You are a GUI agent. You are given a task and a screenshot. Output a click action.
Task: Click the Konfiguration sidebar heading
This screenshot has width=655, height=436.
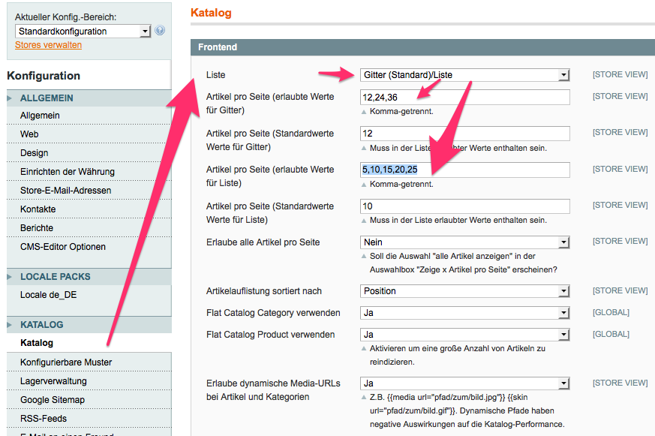44,76
